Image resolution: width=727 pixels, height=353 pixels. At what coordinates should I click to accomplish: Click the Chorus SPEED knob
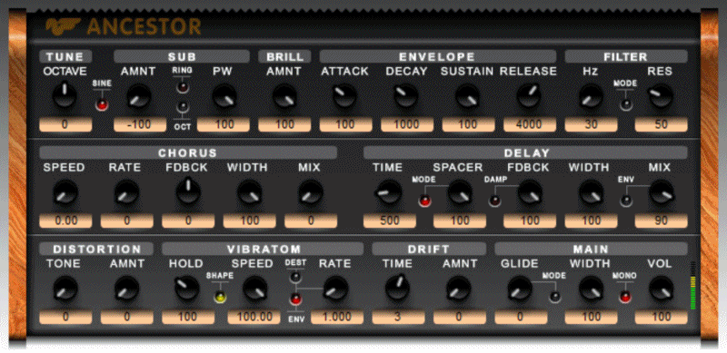(x=65, y=192)
